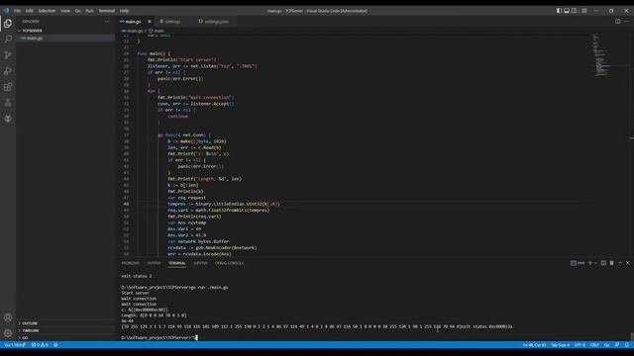634x356 pixels.
Task: Open the Help menu
Action: (x=125, y=11)
